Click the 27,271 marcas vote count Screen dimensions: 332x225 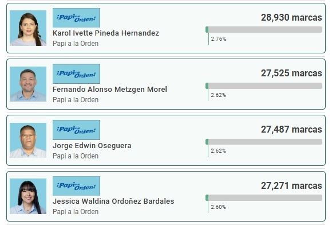[x=291, y=186]
